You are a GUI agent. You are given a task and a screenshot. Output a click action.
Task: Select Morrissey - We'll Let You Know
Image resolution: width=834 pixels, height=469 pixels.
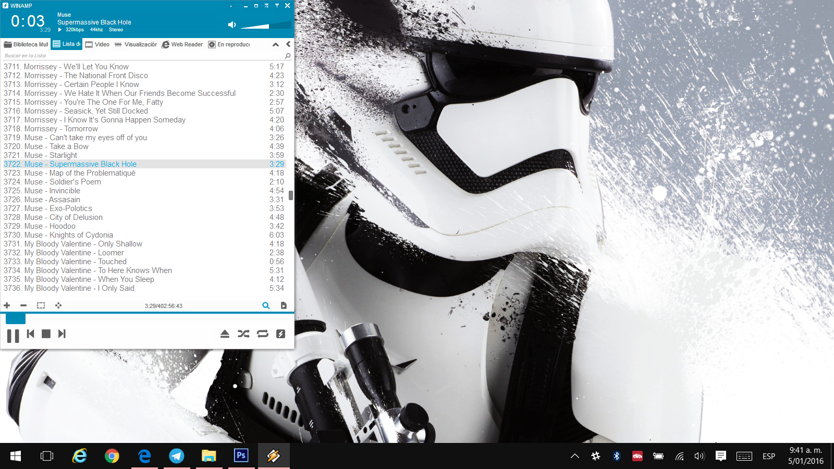(144, 67)
